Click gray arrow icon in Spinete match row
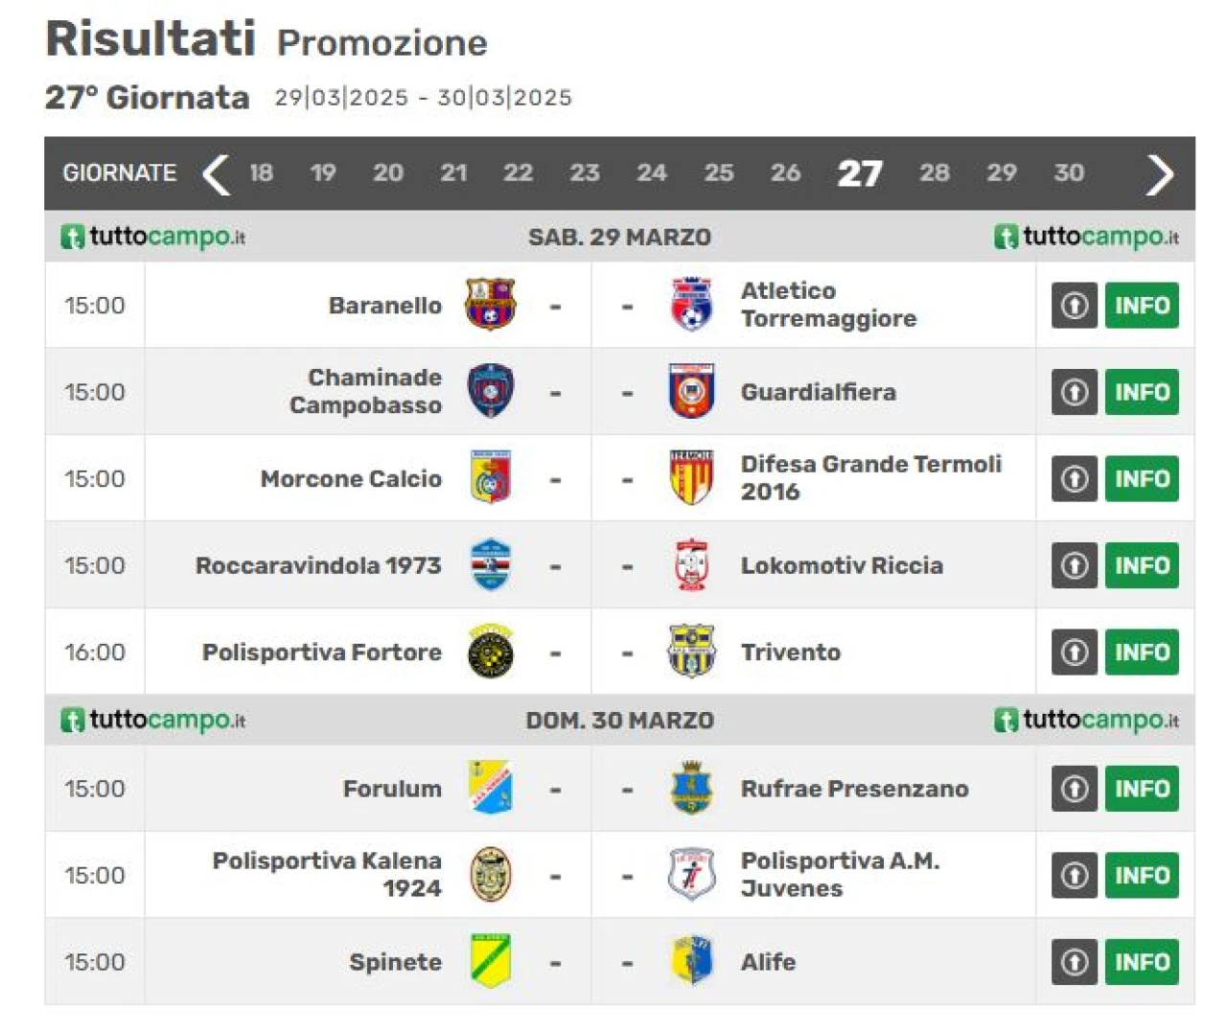Viewport: 1227px width, 1033px height. (1075, 961)
